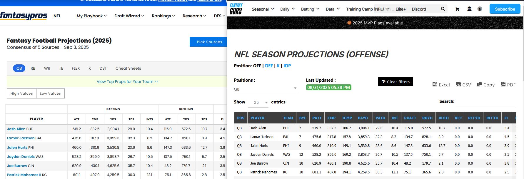The image size is (524, 179).
Task: Click NFL in FantasyPros header
Action: 57,16
